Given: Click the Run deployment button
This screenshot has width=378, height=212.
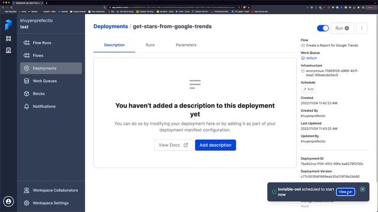Looking at the screenshot, I should tap(342, 28).
